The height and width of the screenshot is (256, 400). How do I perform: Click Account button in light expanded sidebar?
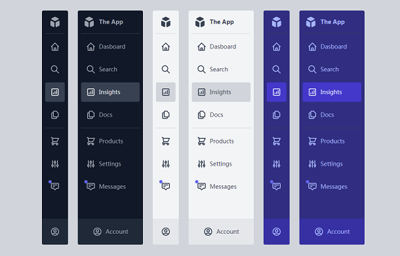coord(221,232)
